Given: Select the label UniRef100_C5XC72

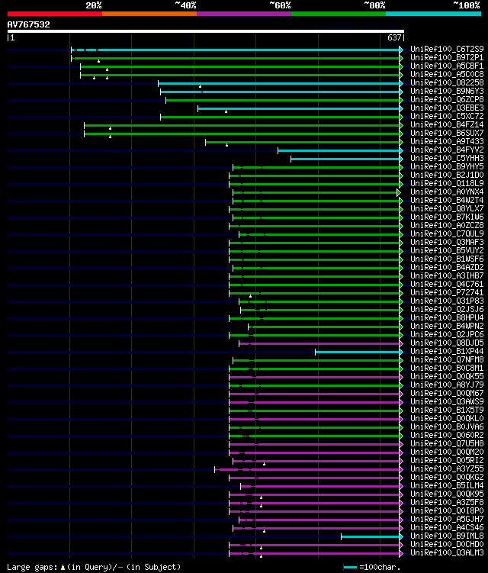Looking at the screenshot, I should (x=447, y=116).
